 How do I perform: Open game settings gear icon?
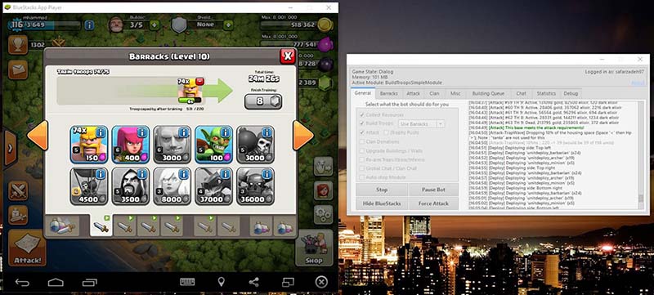323,215
